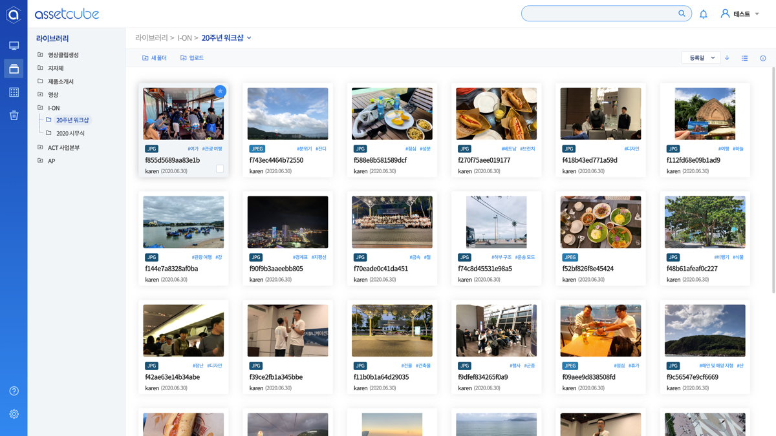This screenshot has width=776, height=436.
Task: Select the 제품소개서 folder
Action: (x=61, y=81)
